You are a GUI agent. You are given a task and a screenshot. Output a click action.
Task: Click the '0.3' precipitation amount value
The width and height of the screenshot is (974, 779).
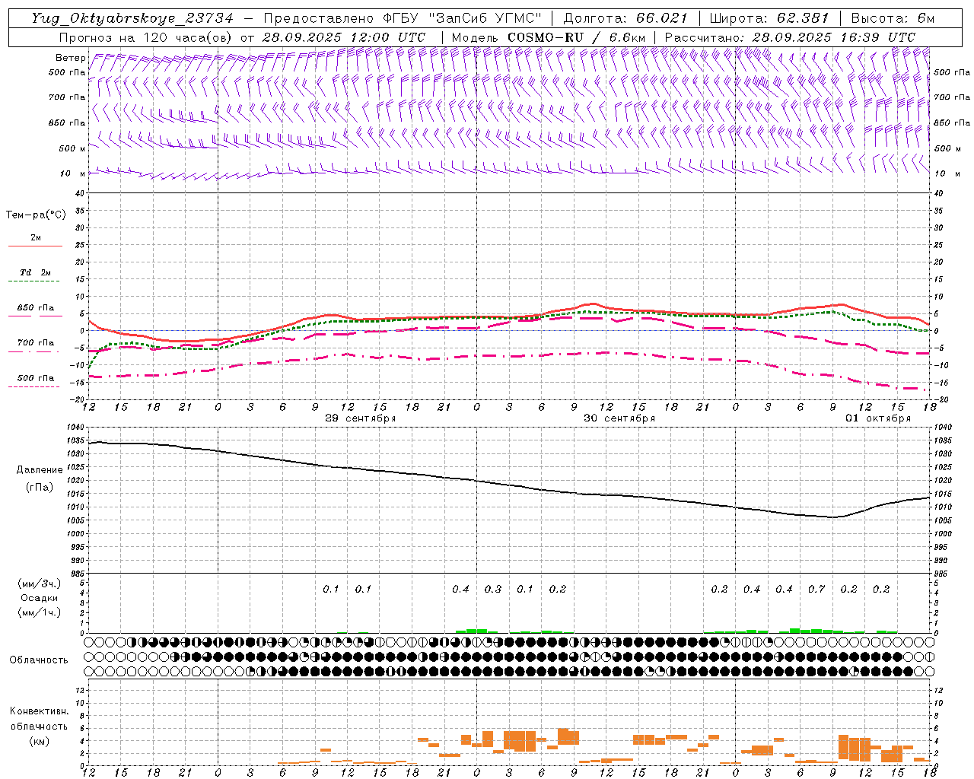[493, 589]
